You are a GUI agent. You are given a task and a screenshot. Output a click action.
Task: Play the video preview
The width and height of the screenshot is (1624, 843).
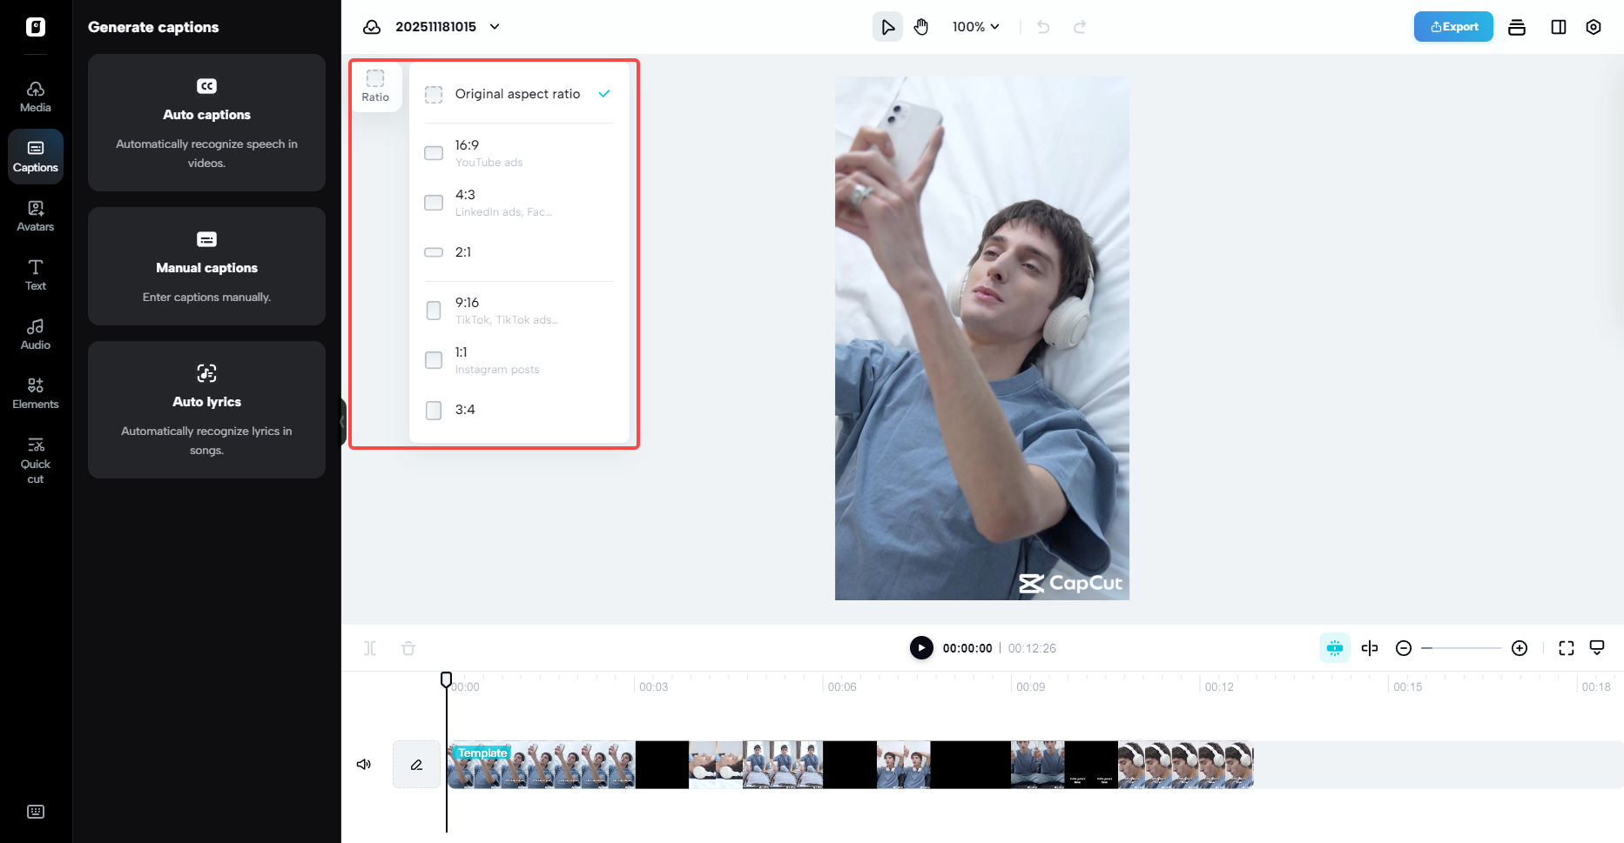[x=921, y=648]
